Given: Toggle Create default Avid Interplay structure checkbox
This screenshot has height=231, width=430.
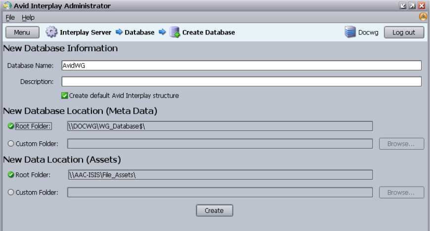Looking at the screenshot, I should click(x=64, y=95).
